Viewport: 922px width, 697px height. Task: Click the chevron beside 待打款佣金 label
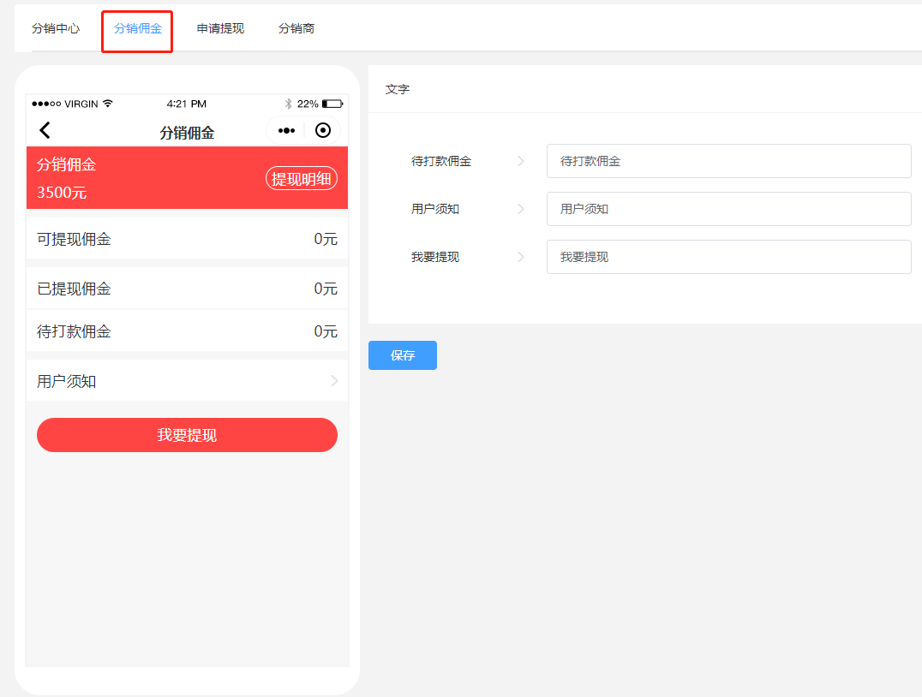tap(521, 161)
